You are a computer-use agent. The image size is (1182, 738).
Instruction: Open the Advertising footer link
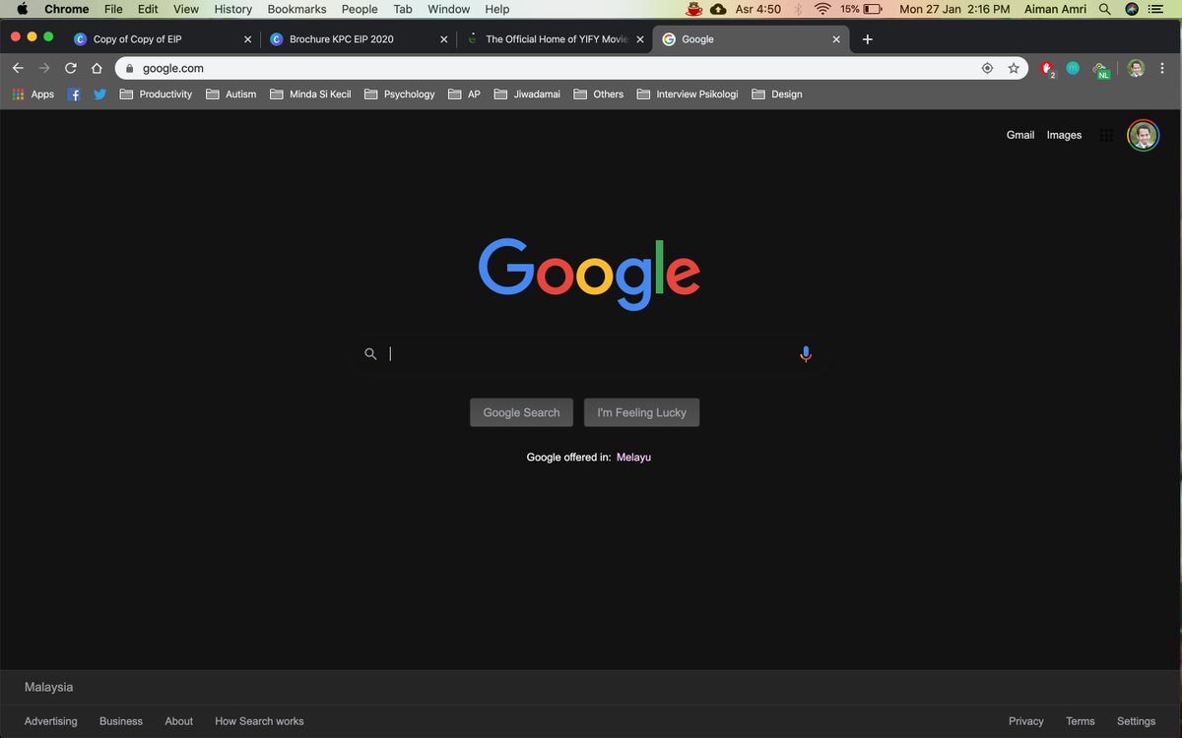pyautogui.click(x=50, y=721)
